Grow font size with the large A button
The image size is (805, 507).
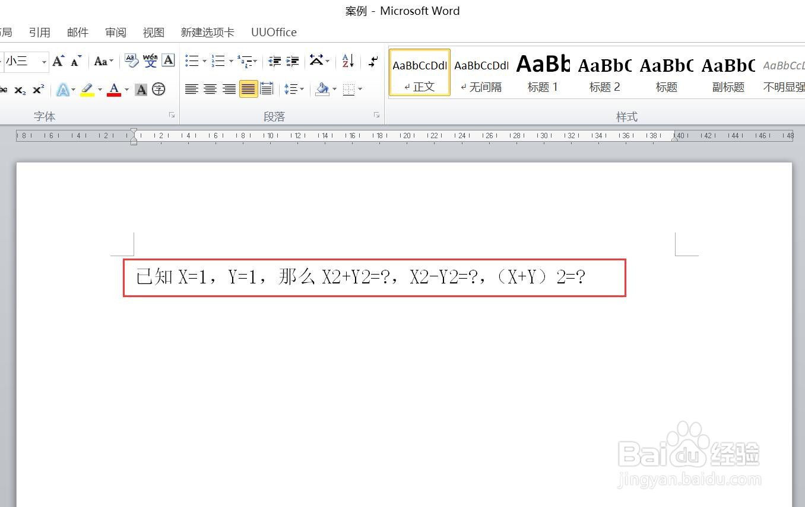click(58, 61)
